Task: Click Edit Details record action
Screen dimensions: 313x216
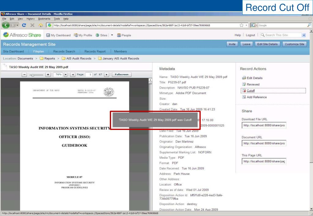Action: pyautogui.click(x=252, y=78)
